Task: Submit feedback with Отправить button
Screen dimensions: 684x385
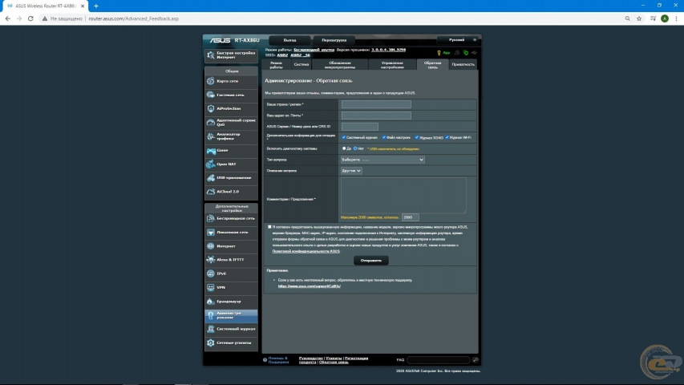Action: [x=370, y=261]
